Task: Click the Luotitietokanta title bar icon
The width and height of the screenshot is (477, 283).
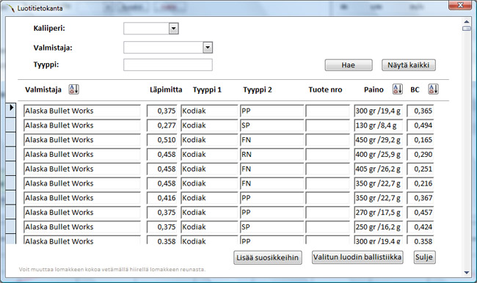Action: click(11, 8)
